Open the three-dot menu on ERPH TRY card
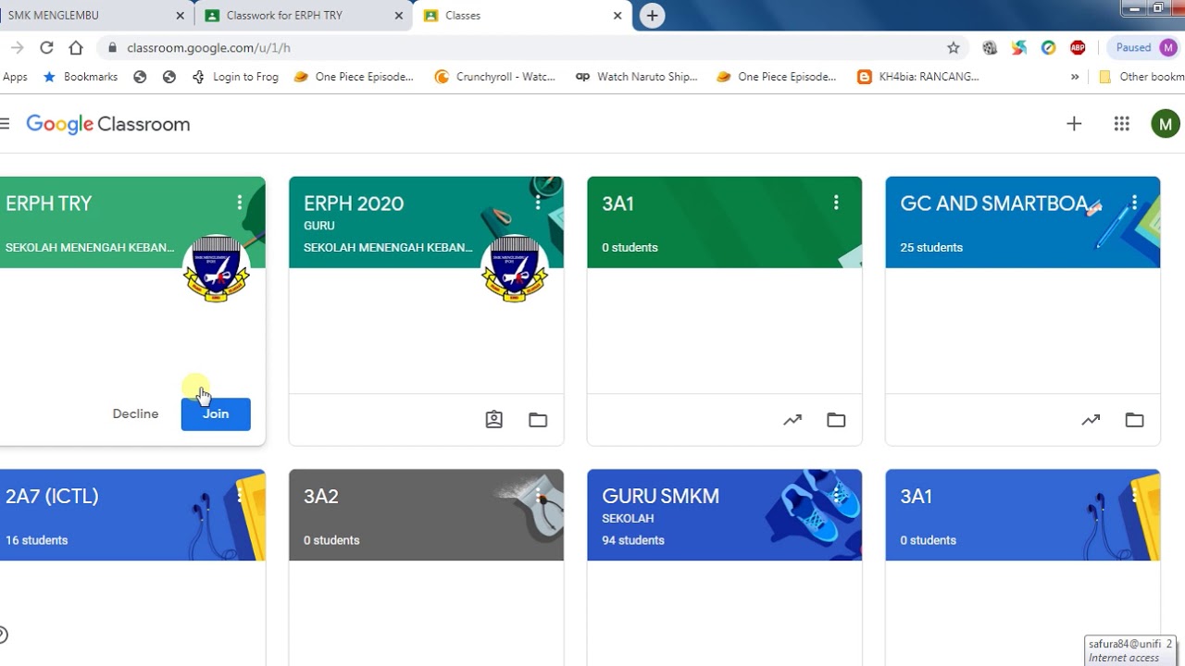 (x=239, y=203)
